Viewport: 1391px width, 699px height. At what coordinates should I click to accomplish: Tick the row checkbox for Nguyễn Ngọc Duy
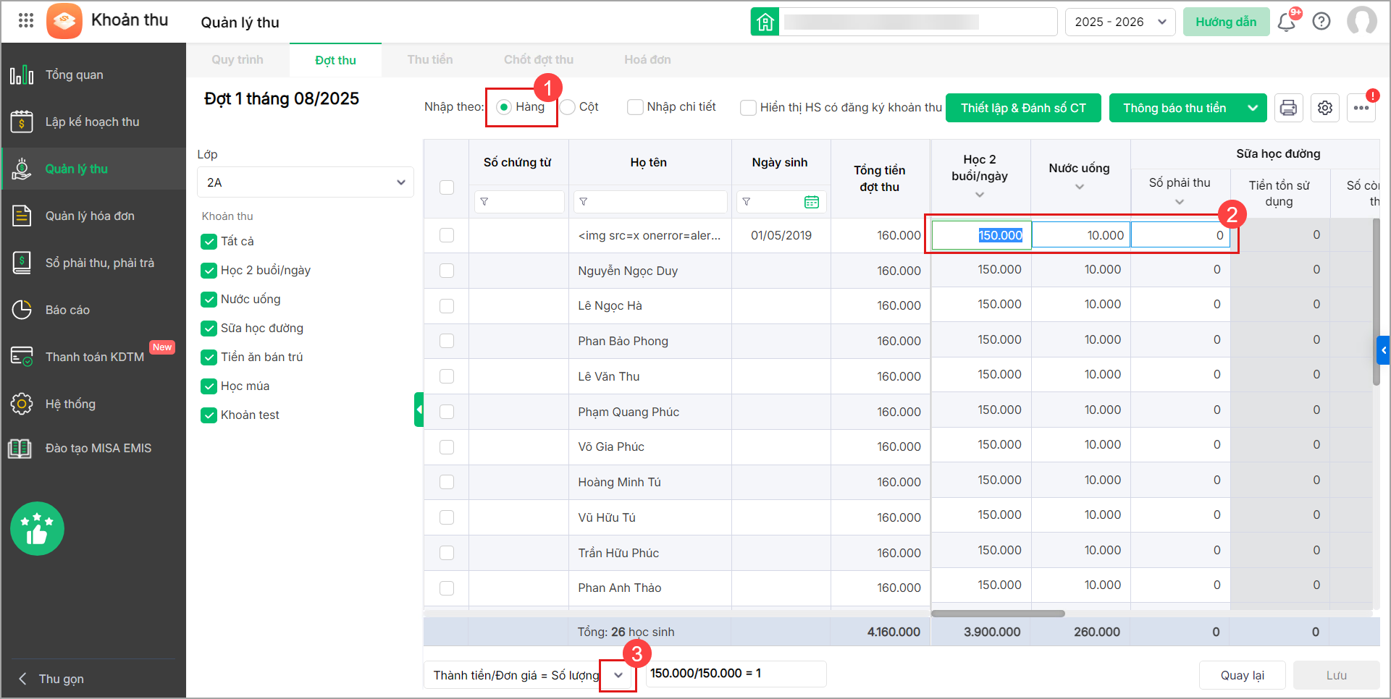(x=447, y=271)
